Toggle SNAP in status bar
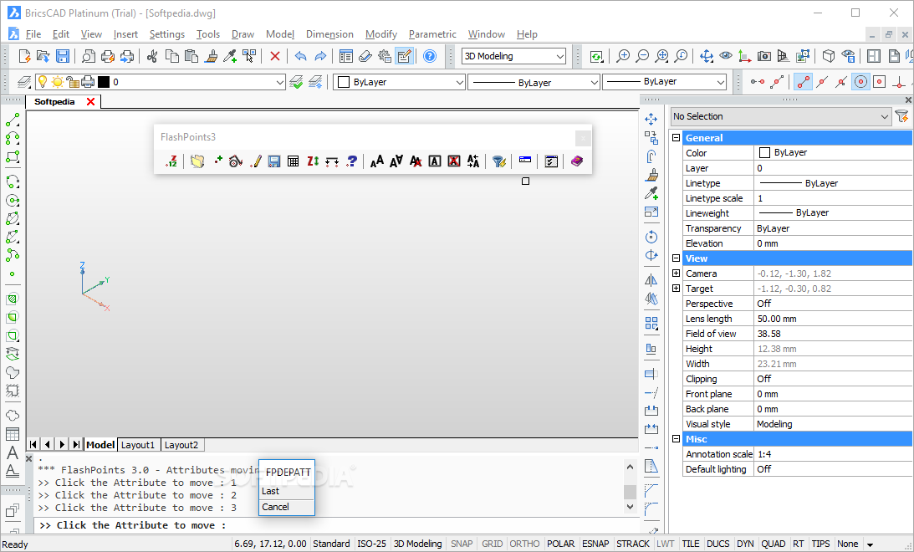The height and width of the screenshot is (552, 914). 462,544
